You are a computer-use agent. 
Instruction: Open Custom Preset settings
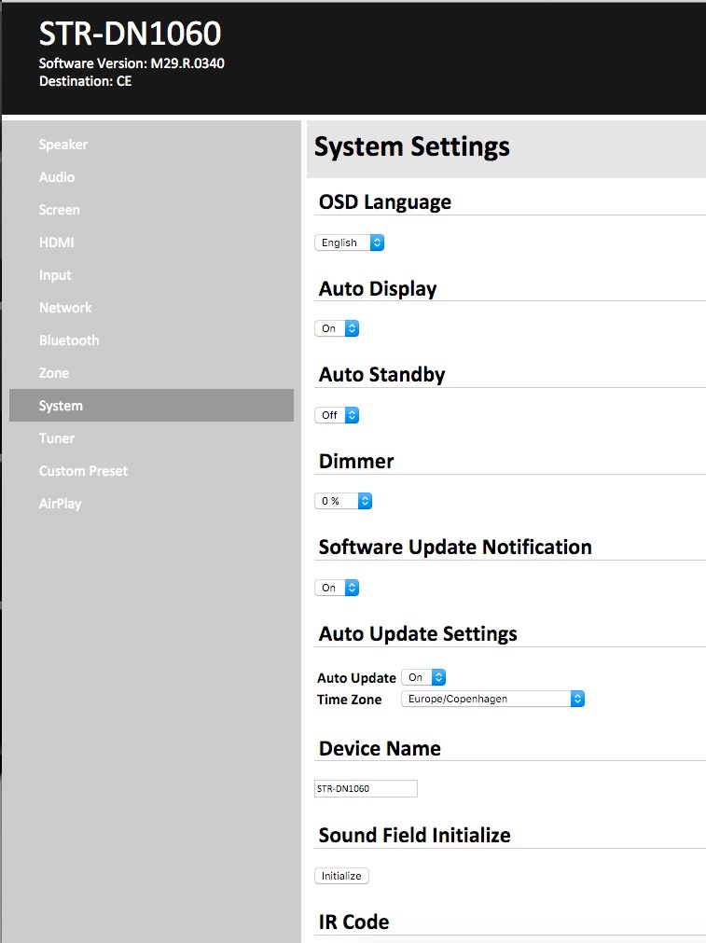click(x=83, y=471)
